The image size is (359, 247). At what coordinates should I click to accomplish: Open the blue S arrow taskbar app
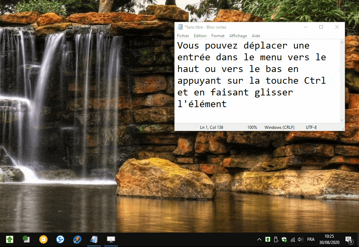point(60,239)
